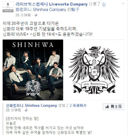The height and width of the screenshot is (135, 128).
Task: Open the 2 张新照片 link
Action: [x=78, y=106]
